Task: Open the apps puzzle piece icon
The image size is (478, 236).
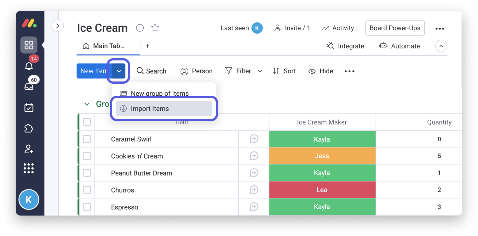Action: point(29,128)
